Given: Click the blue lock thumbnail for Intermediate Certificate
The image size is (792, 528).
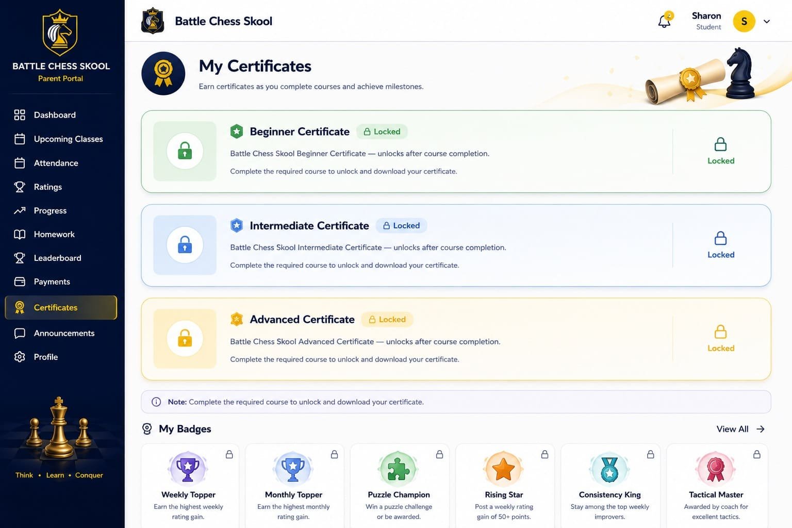Looking at the screenshot, I should [185, 245].
